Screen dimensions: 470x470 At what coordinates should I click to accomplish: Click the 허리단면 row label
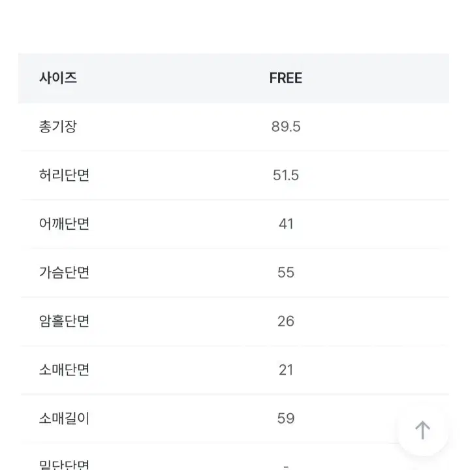[64, 175]
